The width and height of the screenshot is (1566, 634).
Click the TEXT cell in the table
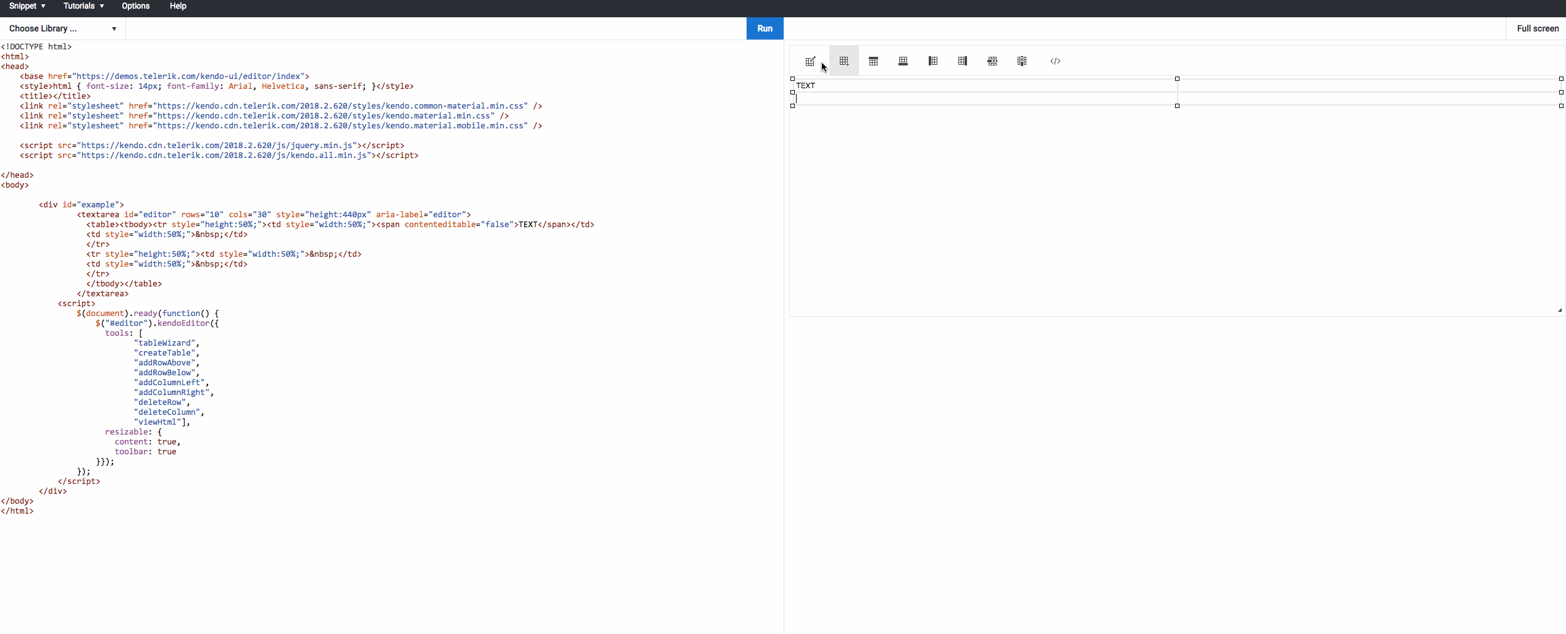(x=926, y=85)
